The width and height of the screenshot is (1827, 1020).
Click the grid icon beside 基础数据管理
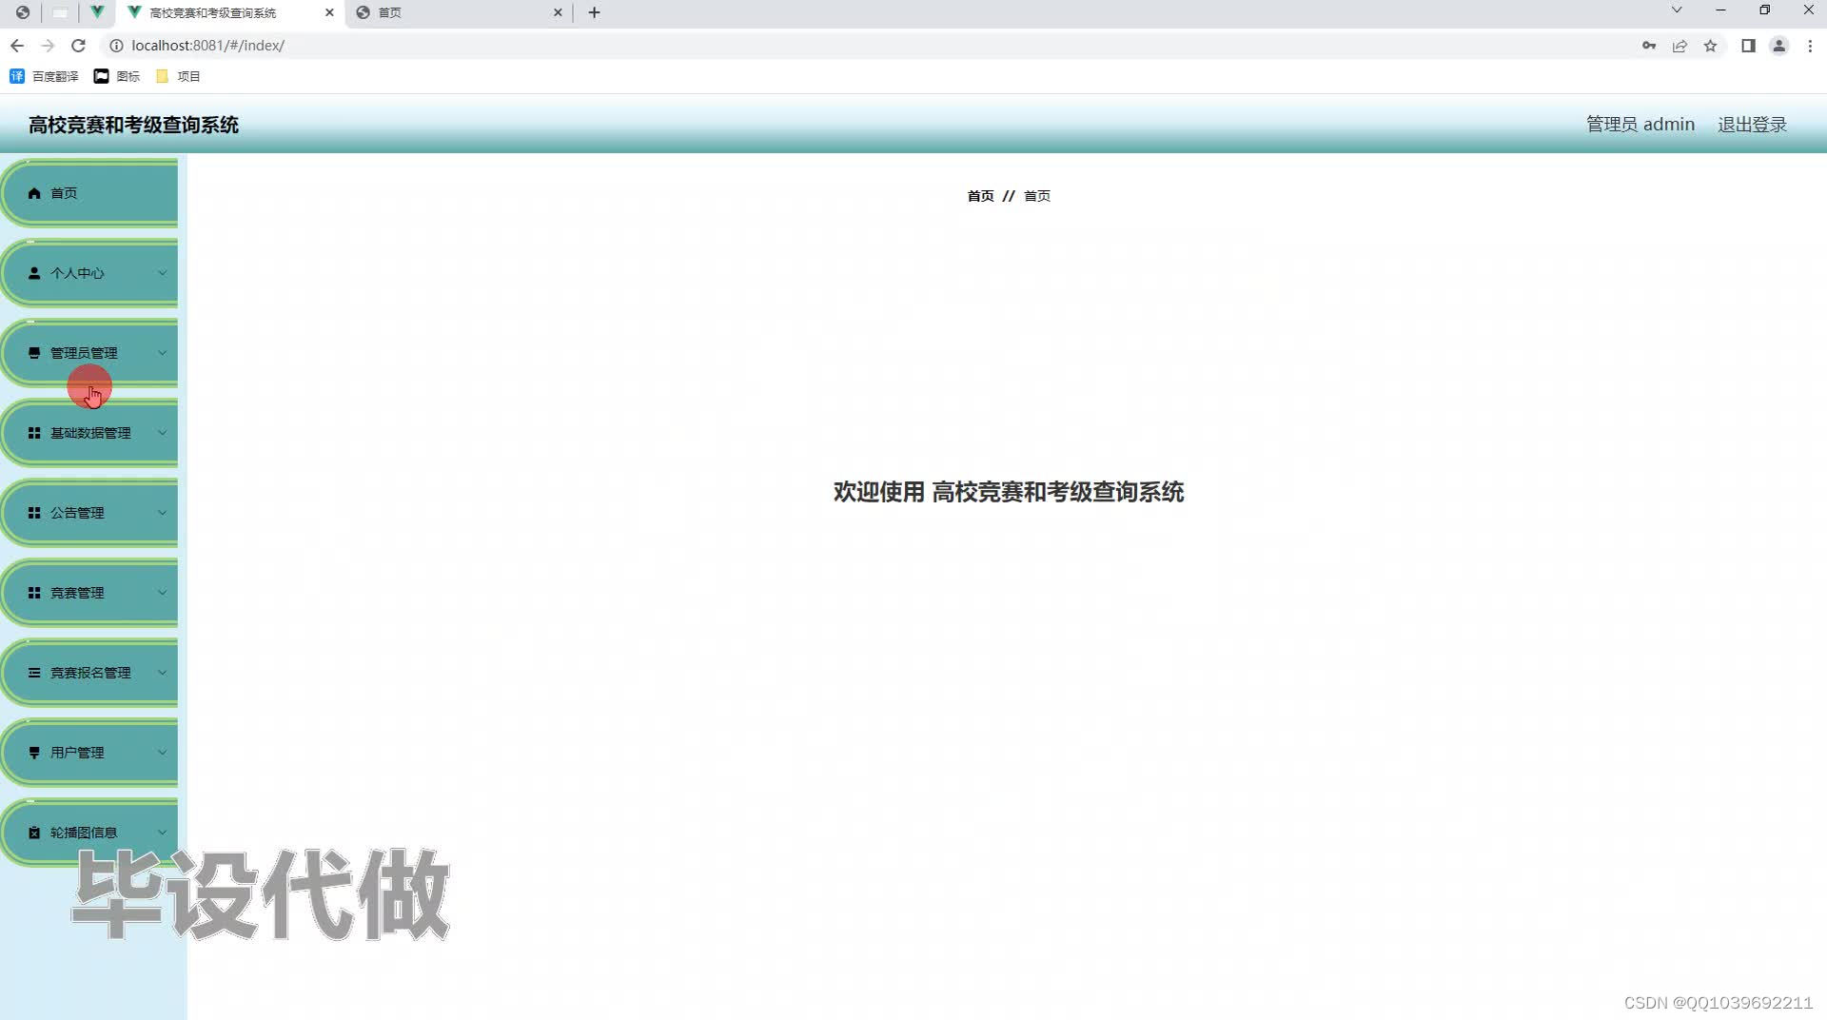34,433
